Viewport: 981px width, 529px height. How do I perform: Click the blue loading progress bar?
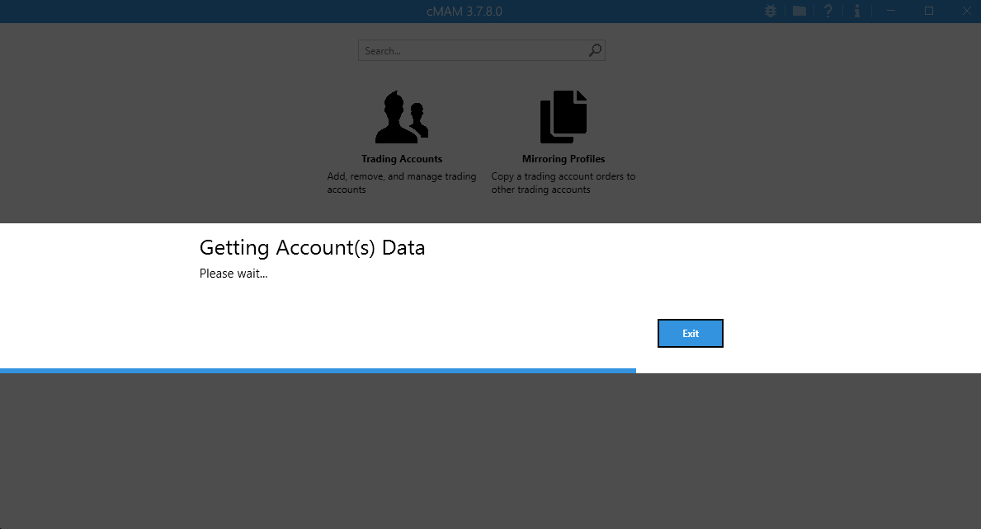(318, 371)
